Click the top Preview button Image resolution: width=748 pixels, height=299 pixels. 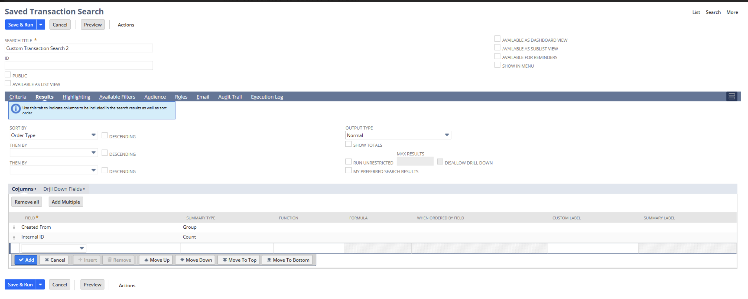93,25
